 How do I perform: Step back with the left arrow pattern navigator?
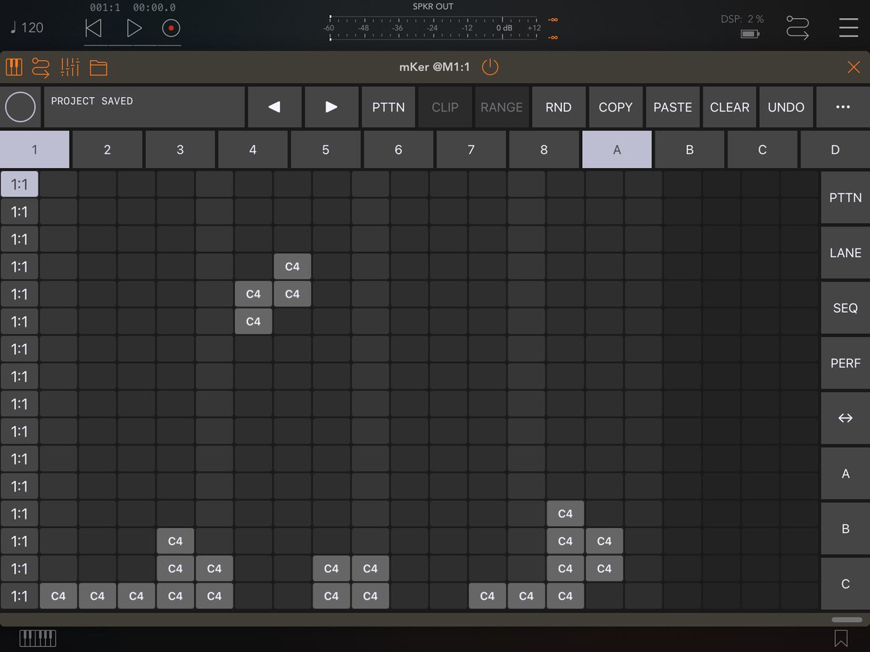click(274, 106)
